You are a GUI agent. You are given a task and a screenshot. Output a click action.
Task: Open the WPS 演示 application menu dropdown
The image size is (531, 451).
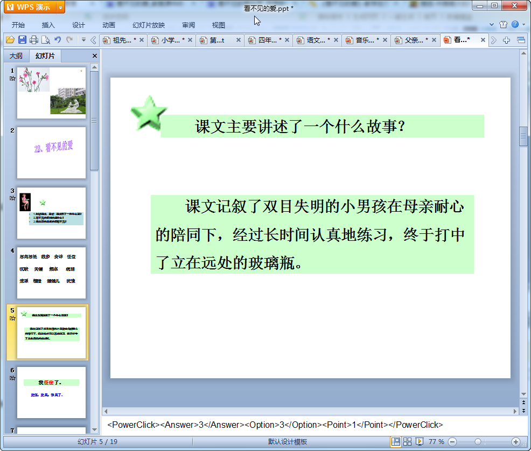tap(60, 8)
